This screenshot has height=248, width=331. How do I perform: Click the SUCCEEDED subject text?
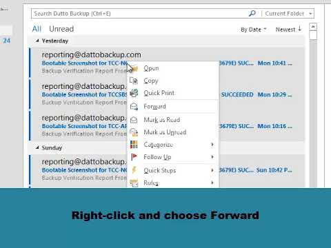pos(237,94)
